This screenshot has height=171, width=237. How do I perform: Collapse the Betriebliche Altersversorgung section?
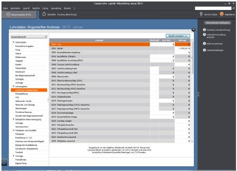(x=14, y=119)
